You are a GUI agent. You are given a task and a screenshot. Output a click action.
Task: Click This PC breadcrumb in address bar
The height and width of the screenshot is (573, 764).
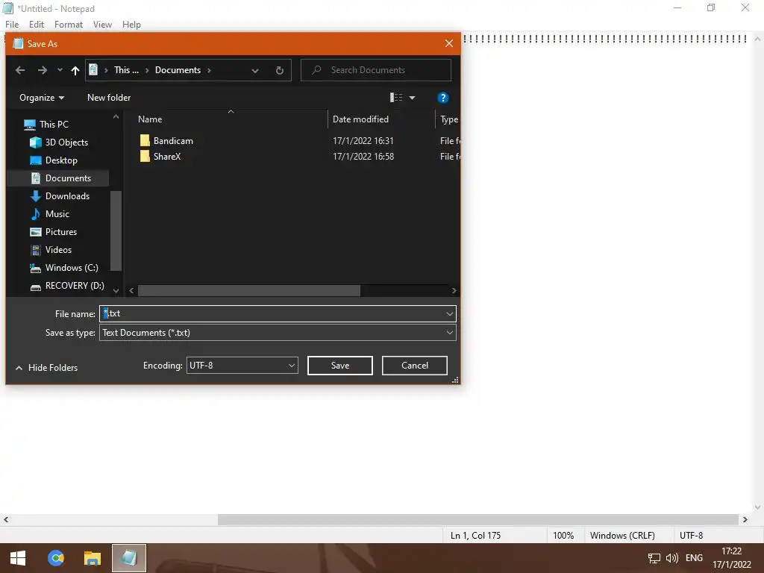coord(126,70)
